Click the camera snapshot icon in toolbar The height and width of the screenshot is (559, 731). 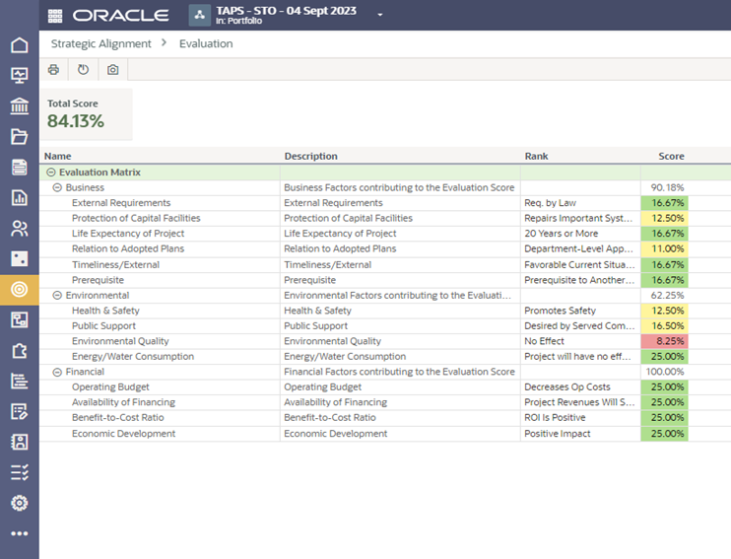[113, 70]
